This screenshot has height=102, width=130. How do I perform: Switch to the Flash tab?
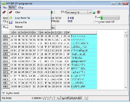point(5,27)
